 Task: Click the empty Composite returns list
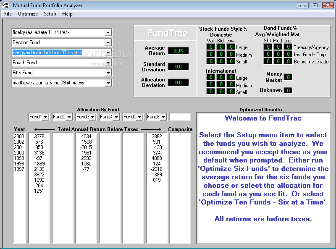(x=180, y=188)
